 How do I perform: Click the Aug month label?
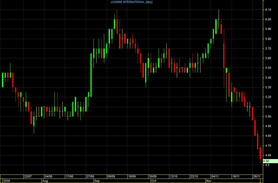click(x=45, y=181)
